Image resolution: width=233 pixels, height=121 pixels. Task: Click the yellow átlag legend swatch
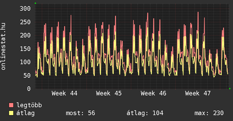coord(11,113)
